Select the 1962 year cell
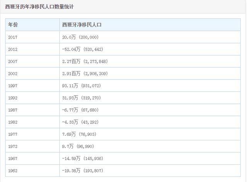 (32, 170)
